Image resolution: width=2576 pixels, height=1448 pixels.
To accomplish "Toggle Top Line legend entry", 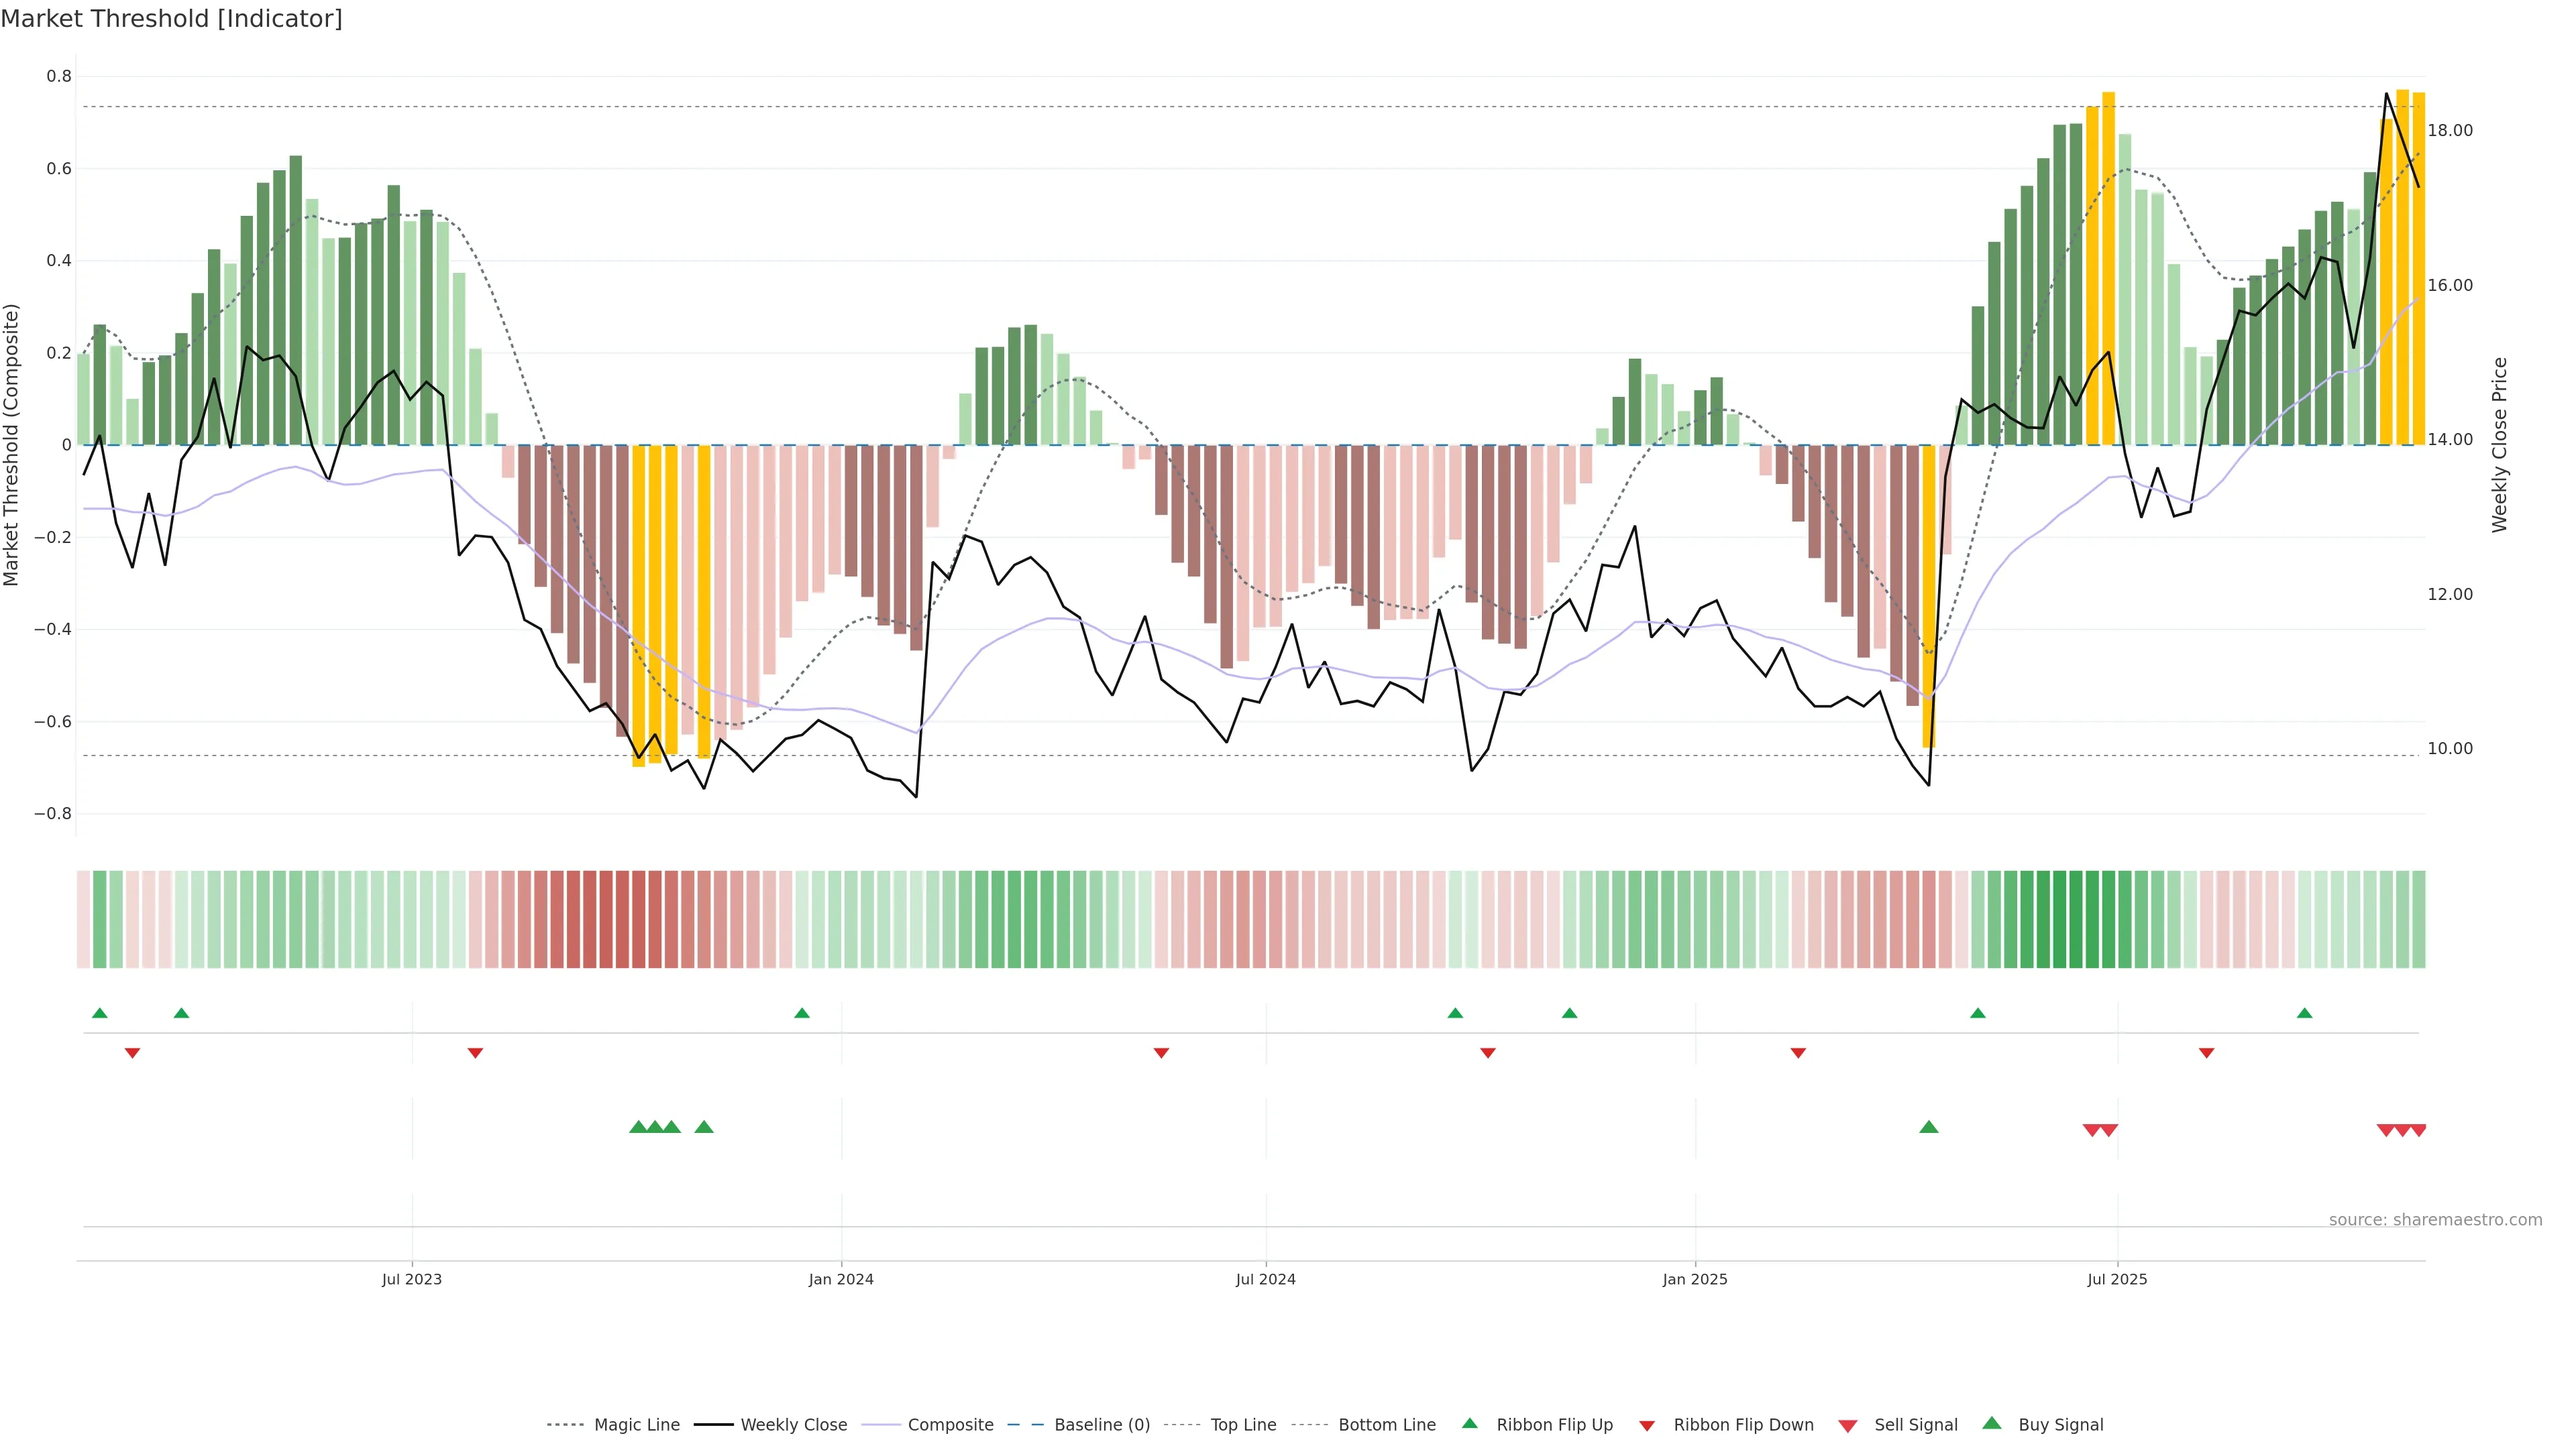I will coord(1243,1425).
